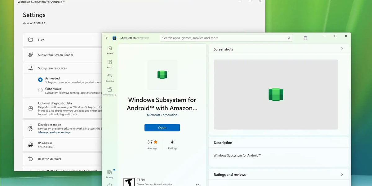Open Help icon below Library

(x=110, y=185)
